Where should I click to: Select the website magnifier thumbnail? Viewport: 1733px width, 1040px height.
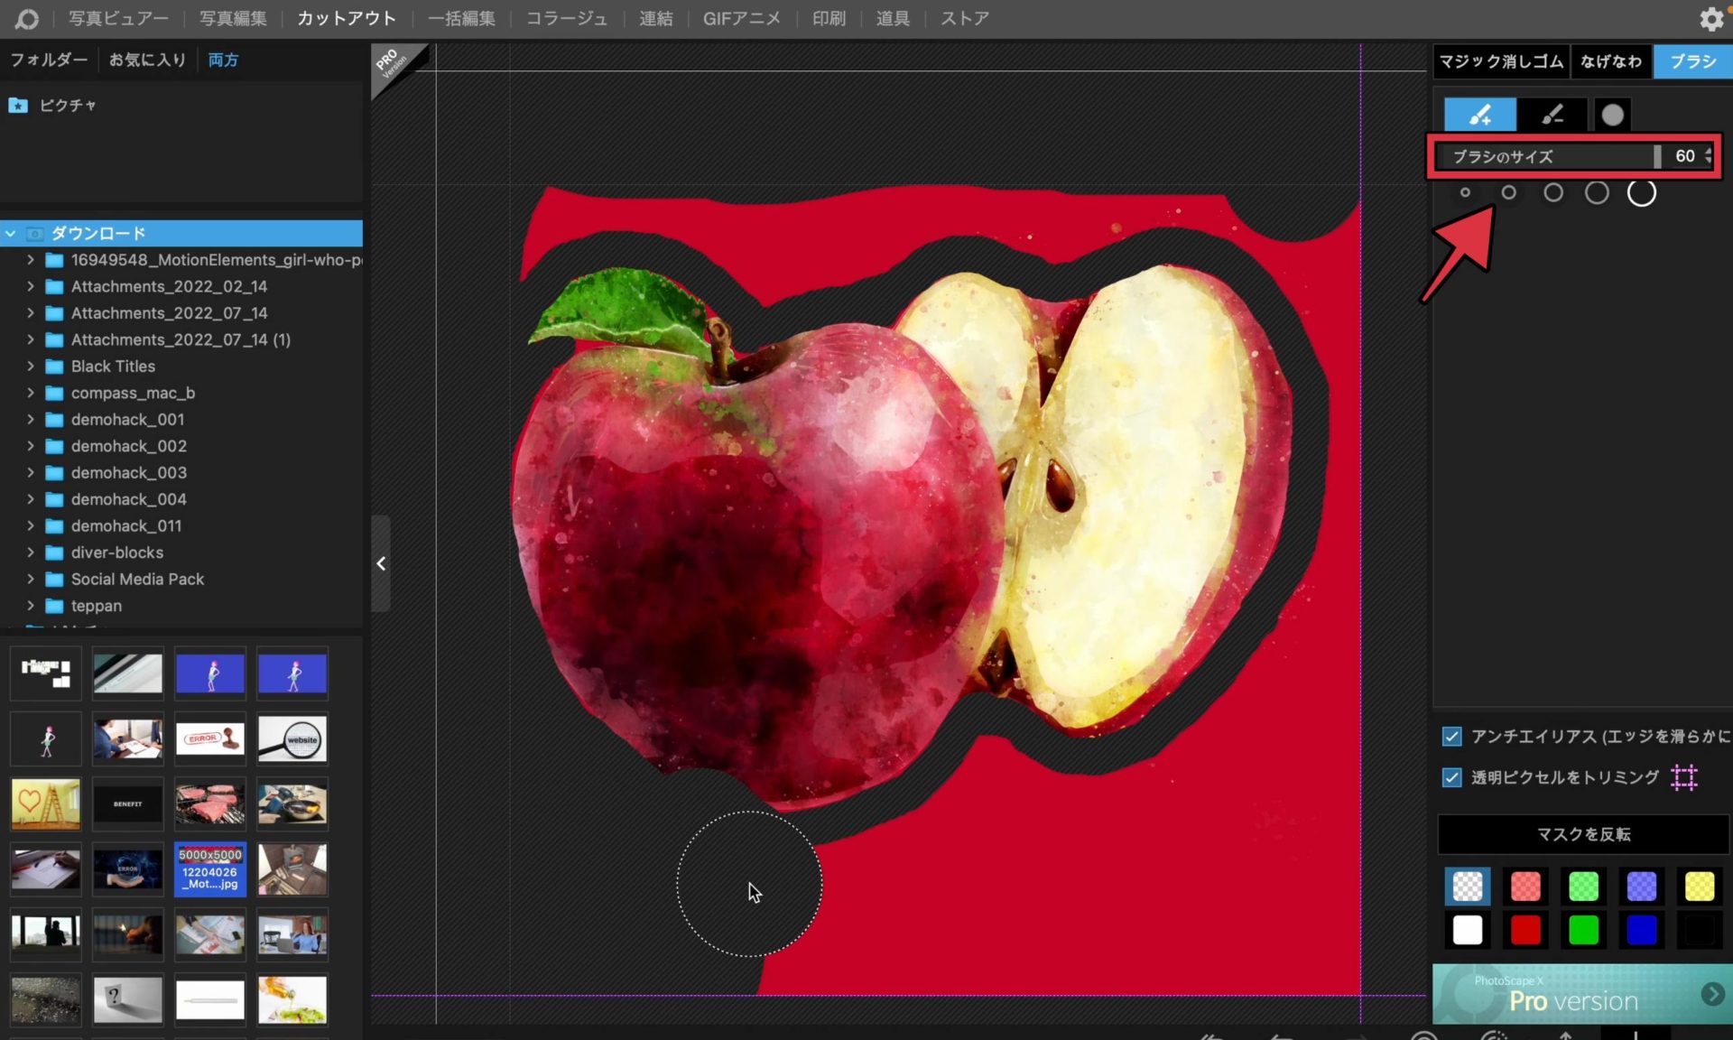(292, 739)
